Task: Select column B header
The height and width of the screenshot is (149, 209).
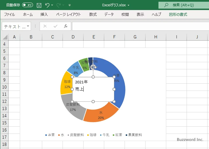Action: coord(31,37)
